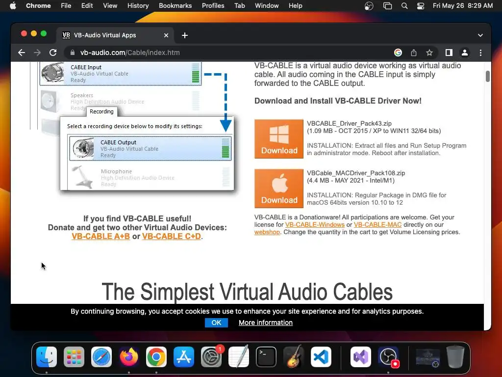
Task: Open App Store from the Dock
Action: point(184,357)
